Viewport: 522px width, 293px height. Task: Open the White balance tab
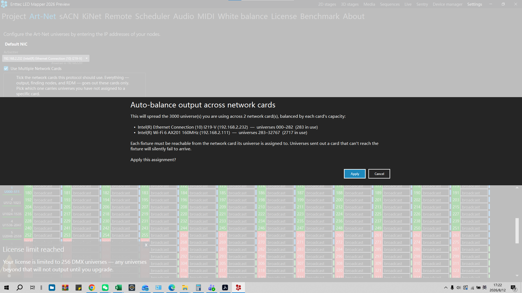point(243,16)
